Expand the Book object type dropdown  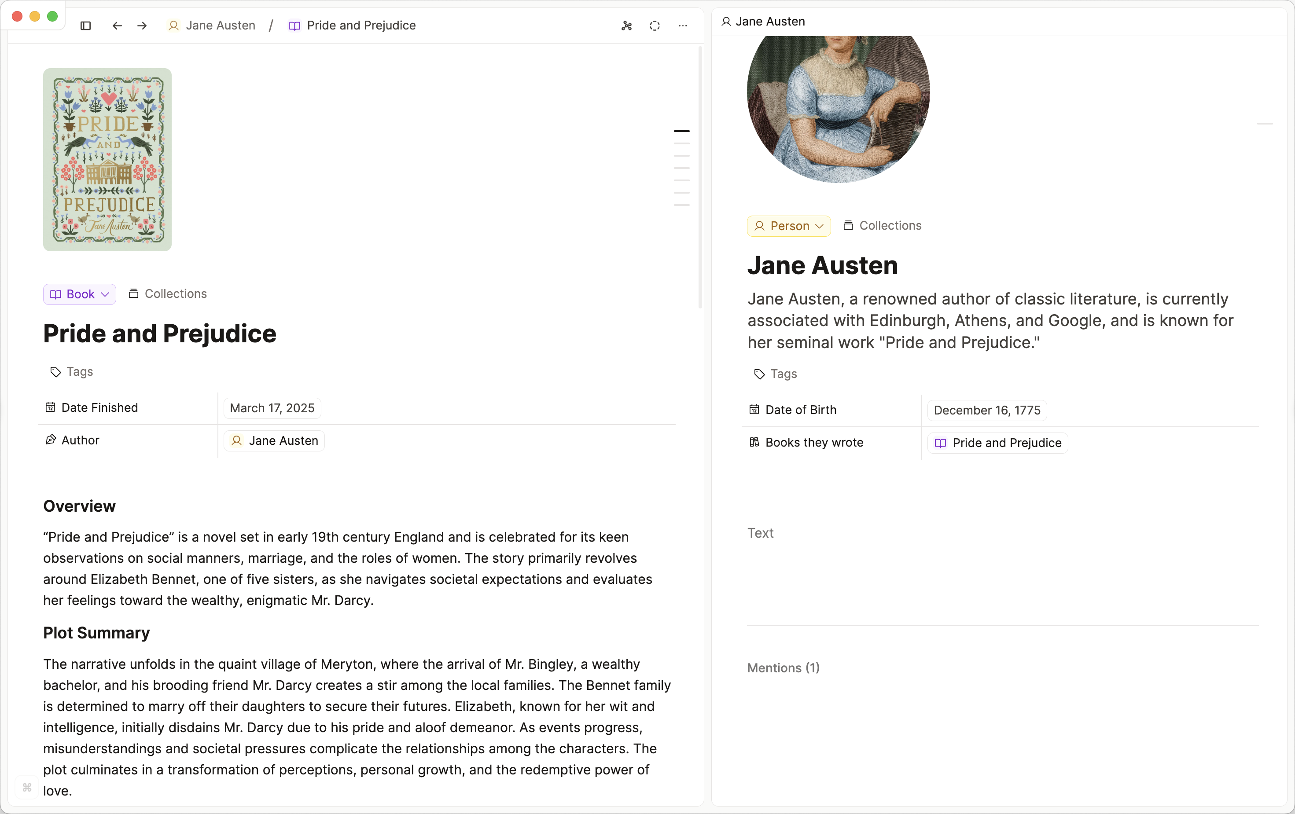pyautogui.click(x=80, y=294)
